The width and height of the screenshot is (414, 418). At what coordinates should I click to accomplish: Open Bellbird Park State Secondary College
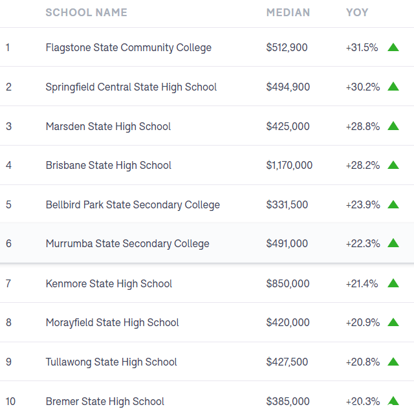click(133, 204)
